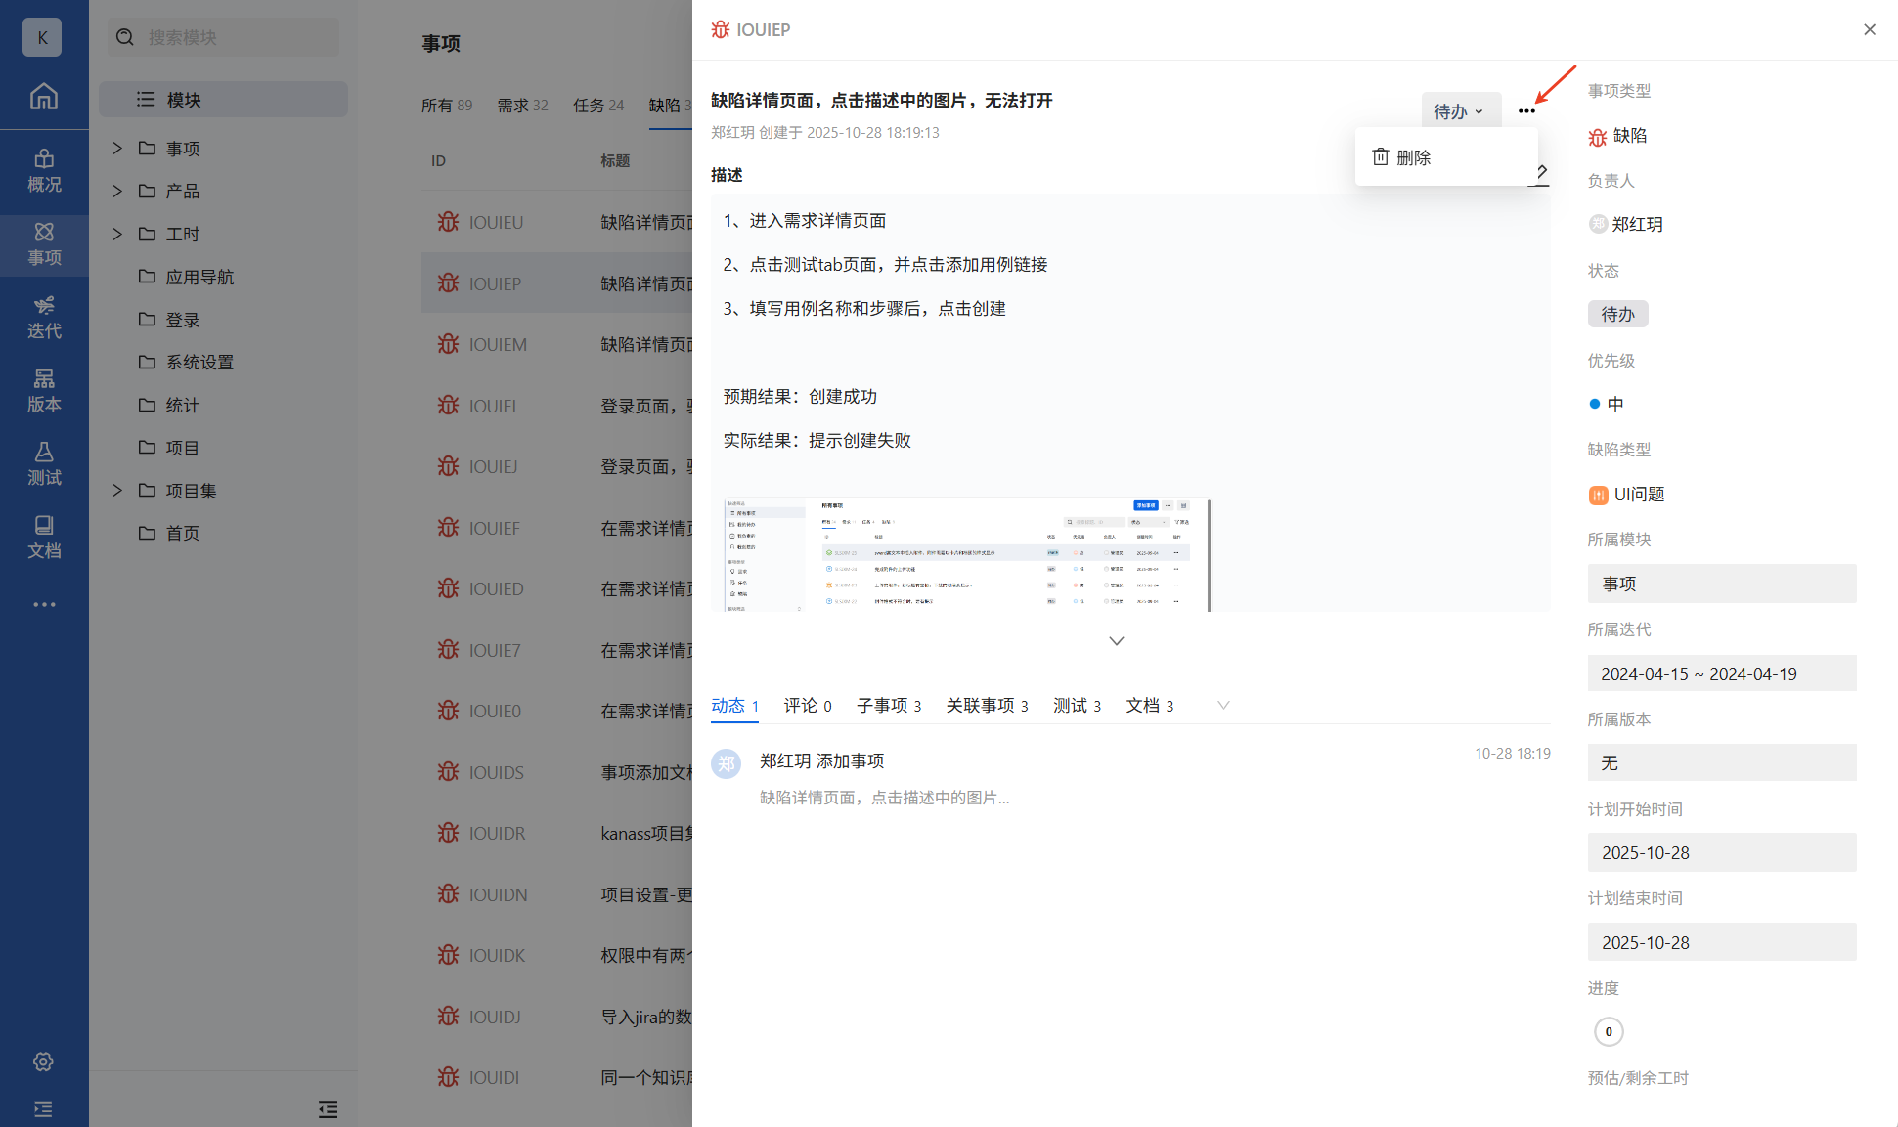Go to 概况 overview section
The width and height of the screenshot is (1898, 1127).
pos(44,171)
